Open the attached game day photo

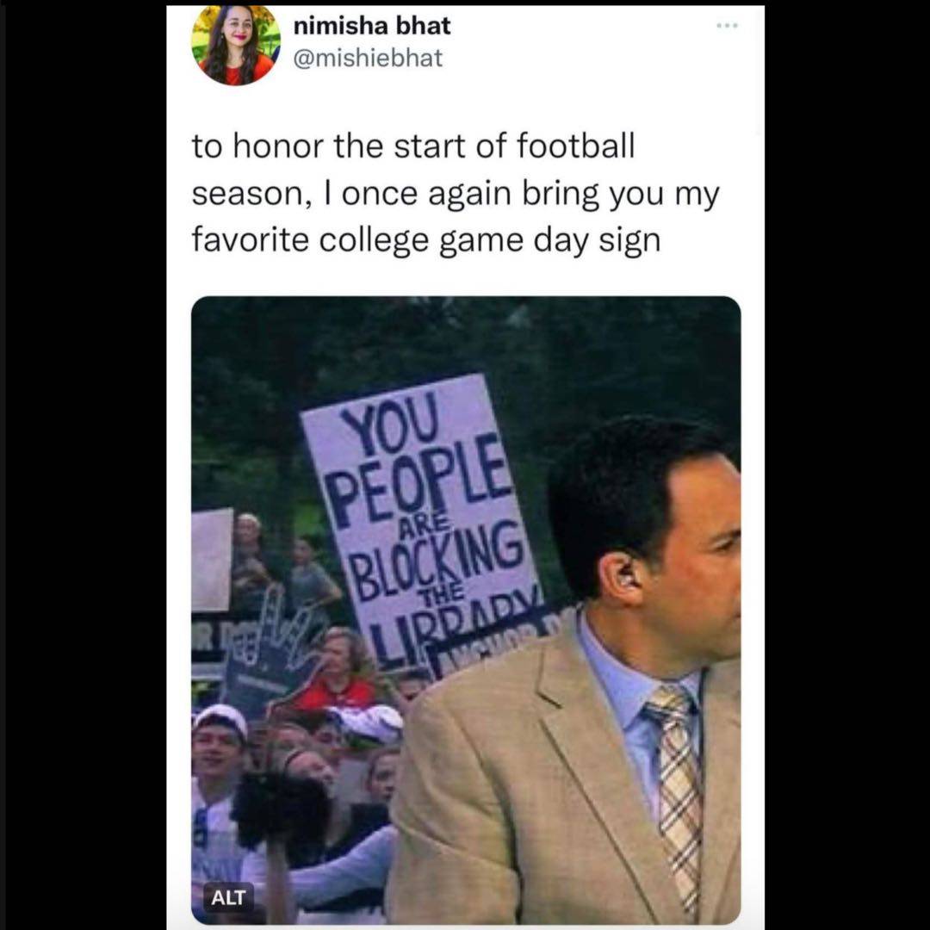click(466, 610)
